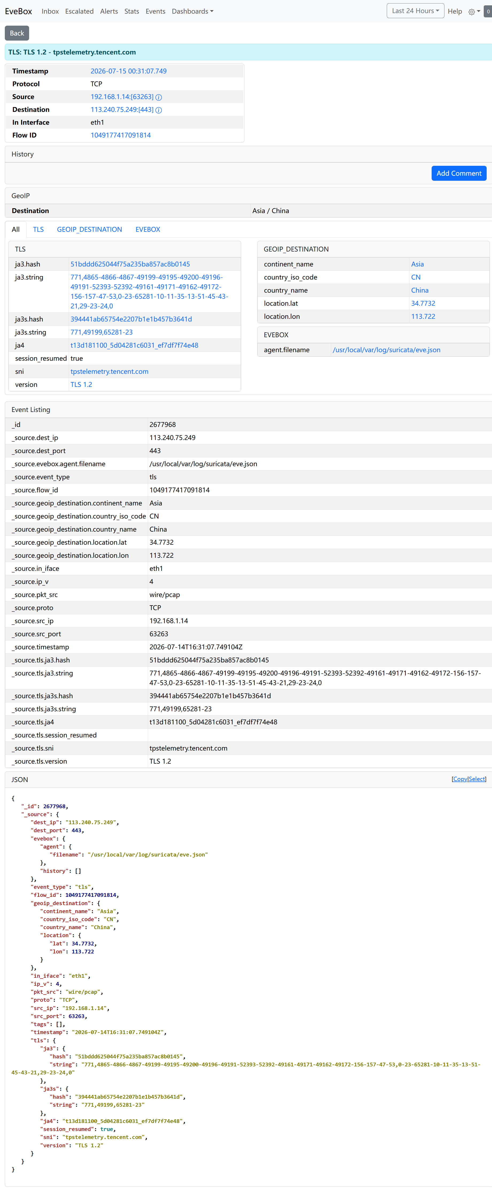492x1190 pixels.
Task: Select the All tab
Action: tap(16, 230)
